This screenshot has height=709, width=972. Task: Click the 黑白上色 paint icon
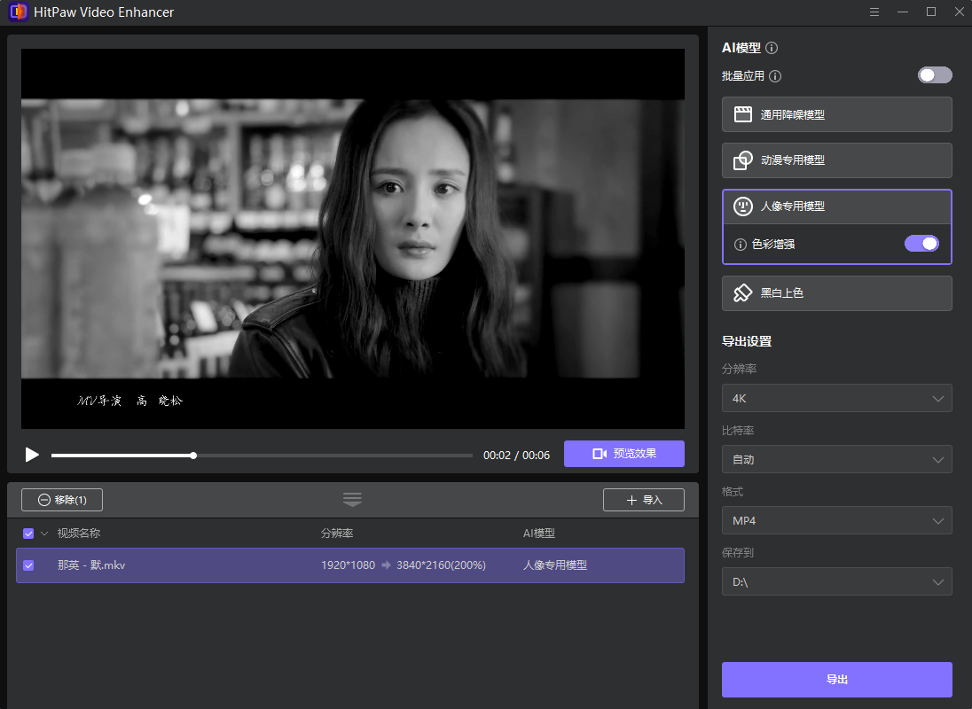coord(742,292)
